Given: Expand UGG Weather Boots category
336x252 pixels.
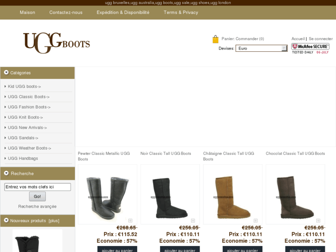Looking at the screenshot, I should click(30, 148).
